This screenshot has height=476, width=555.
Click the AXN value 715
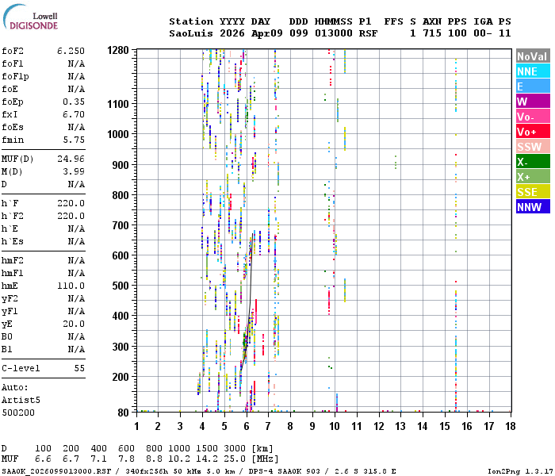click(x=432, y=33)
